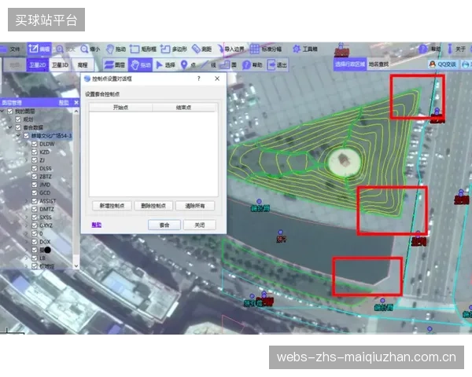Collapse the 套合数据 tree node
This screenshot has width=472, height=377.
pyautogui.click(x=10, y=127)
